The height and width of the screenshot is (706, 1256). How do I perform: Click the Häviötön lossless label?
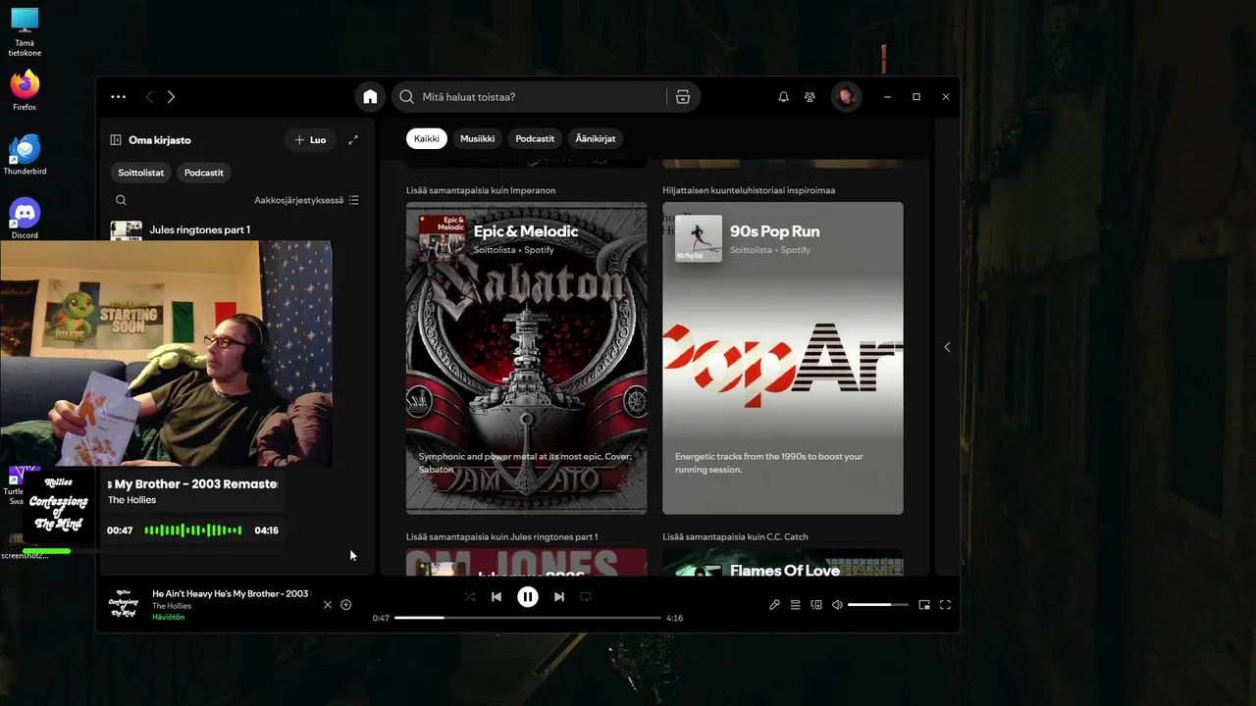coord(168,618)
